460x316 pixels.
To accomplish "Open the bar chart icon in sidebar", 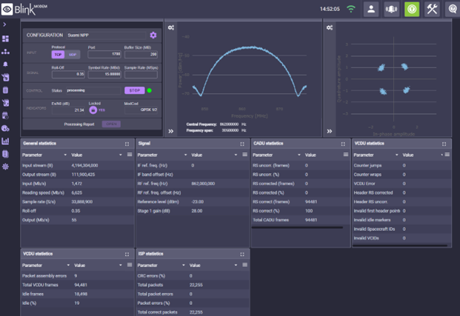I will [5, 141].
